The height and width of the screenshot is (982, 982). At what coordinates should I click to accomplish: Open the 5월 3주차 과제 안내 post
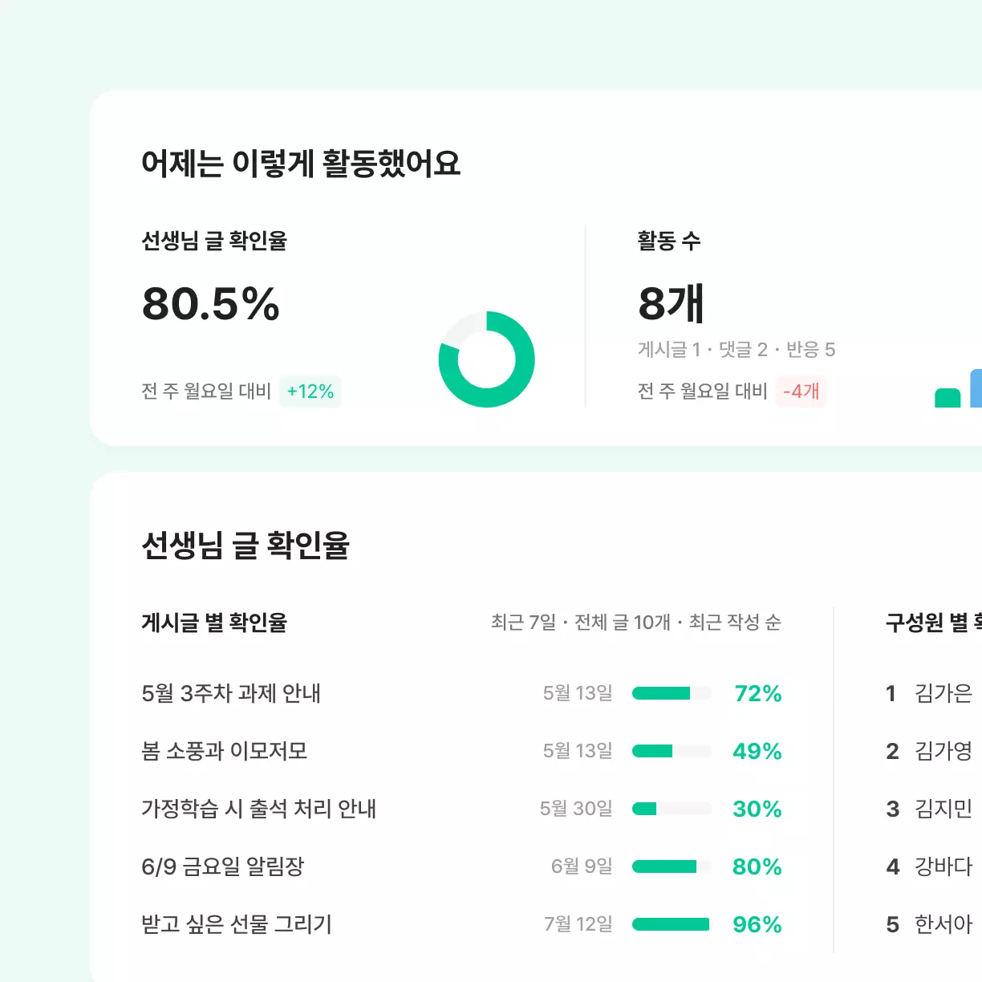pyautogui.click(x=231, y=693)
